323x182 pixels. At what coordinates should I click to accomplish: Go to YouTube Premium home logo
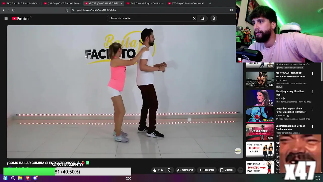(21, 18)
